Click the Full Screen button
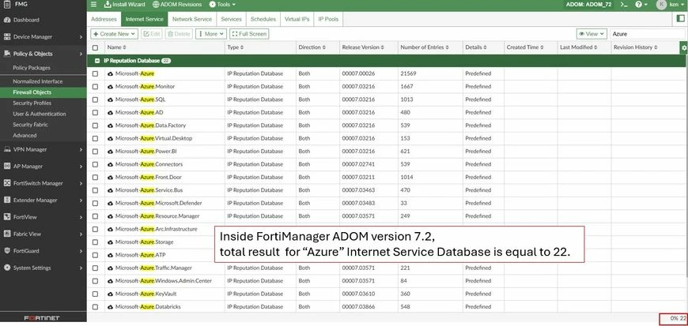Image resolution: width=688 pixels, height=326 pixels. [x=249, y=34]
